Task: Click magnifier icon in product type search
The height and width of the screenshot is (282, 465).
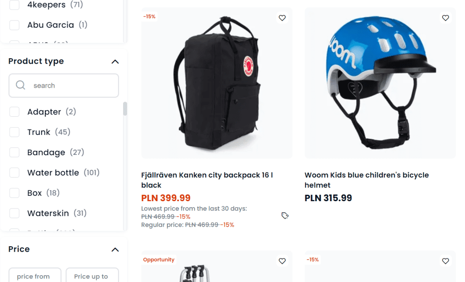Action: click(20, 85)
